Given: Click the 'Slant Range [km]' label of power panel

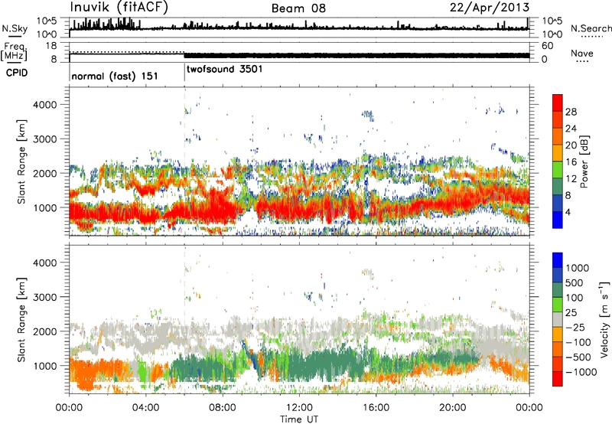Looking at the screenshot, I should tap(21, 161).
